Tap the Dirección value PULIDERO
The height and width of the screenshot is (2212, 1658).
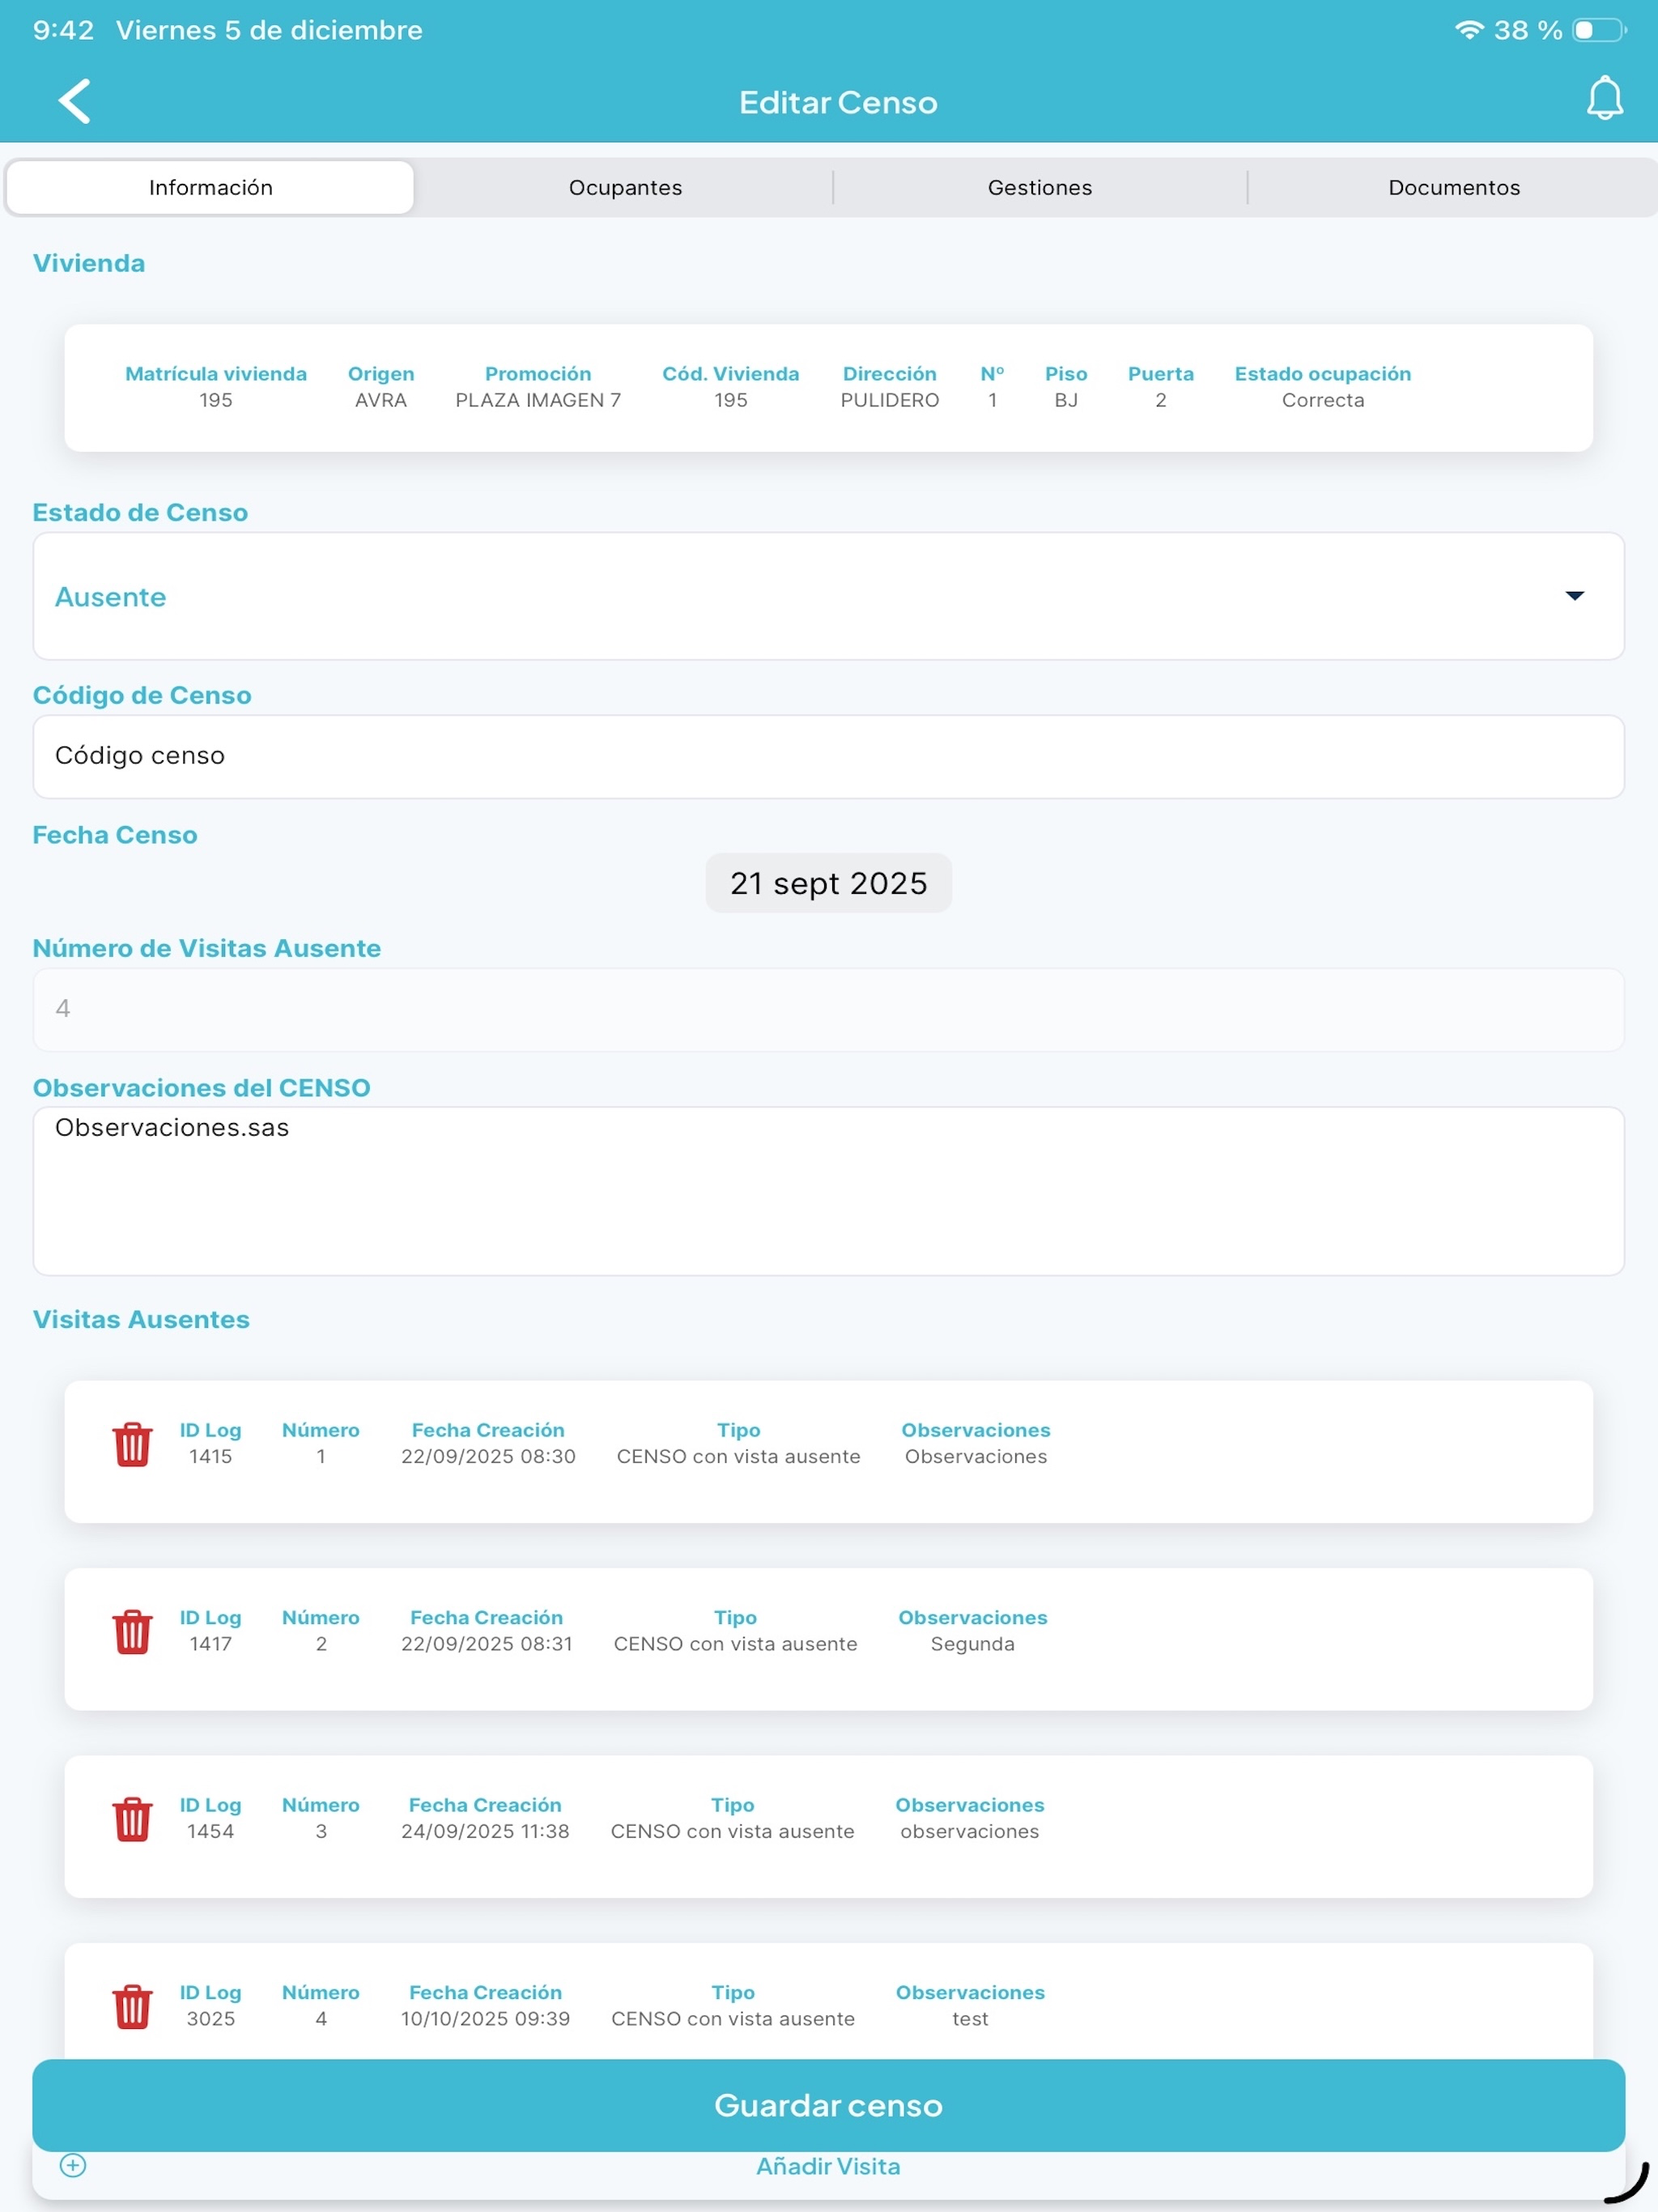890,400
